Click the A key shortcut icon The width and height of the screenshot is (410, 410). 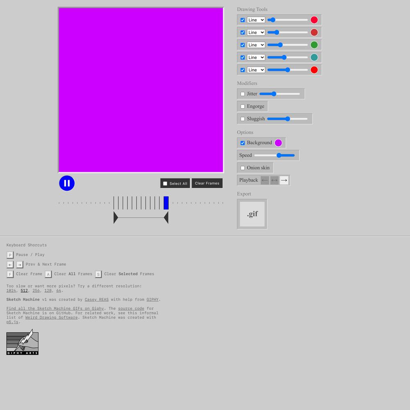coord(48,274)
